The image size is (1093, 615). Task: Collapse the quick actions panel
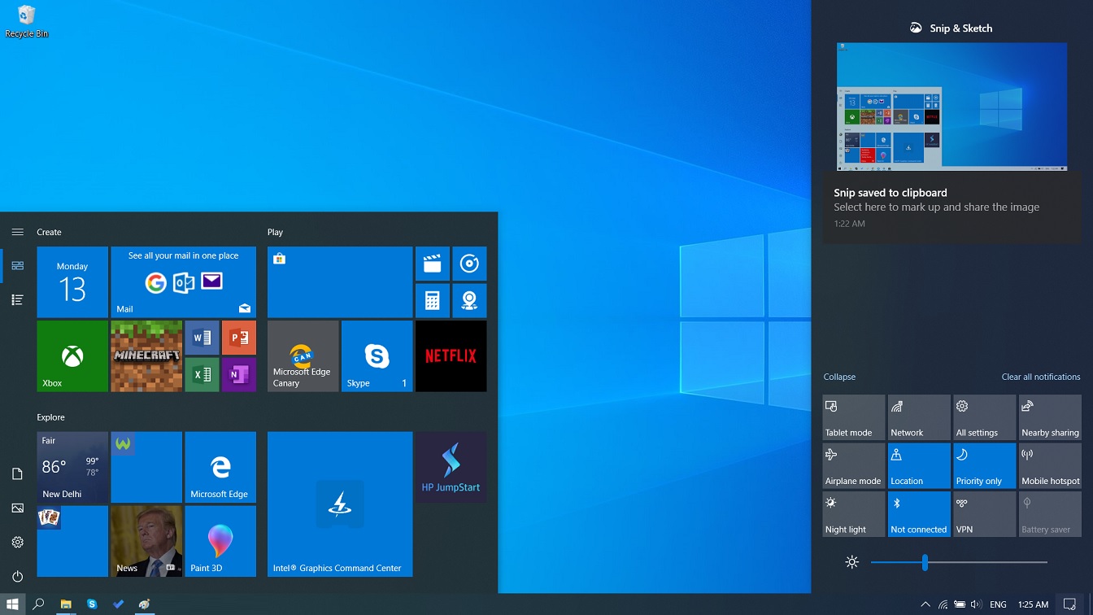pos(839,377)
